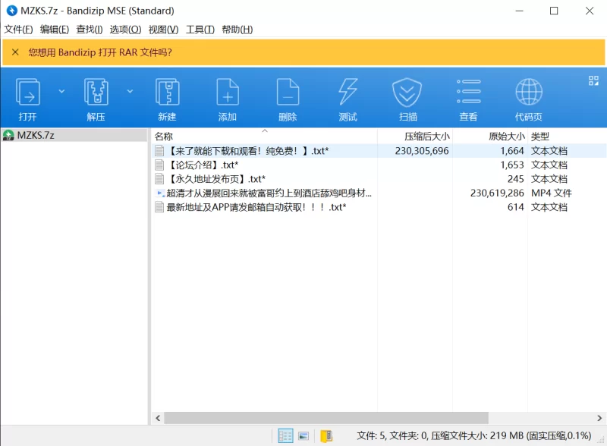Dismiss the yellow RAR notification bar
This screenshot has height=446, width=607.
(15, 52)
